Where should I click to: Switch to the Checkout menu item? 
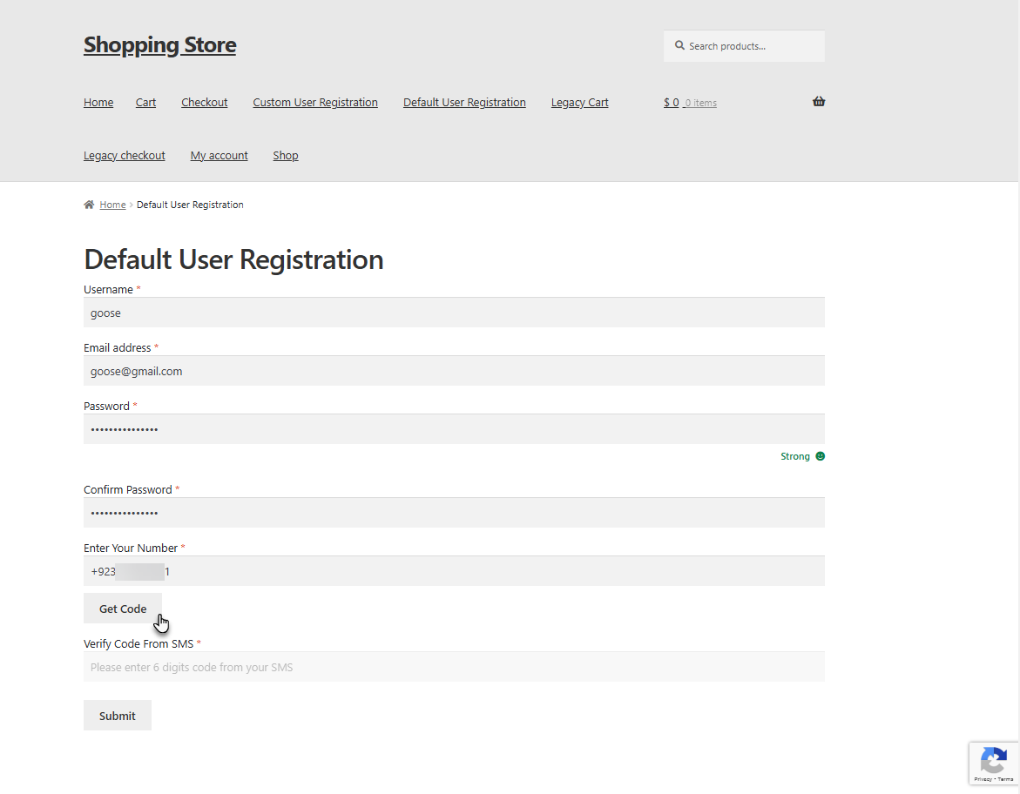204,102
